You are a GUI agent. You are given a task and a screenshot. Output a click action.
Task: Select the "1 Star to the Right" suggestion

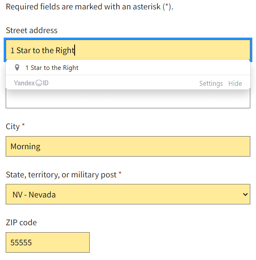128,67
